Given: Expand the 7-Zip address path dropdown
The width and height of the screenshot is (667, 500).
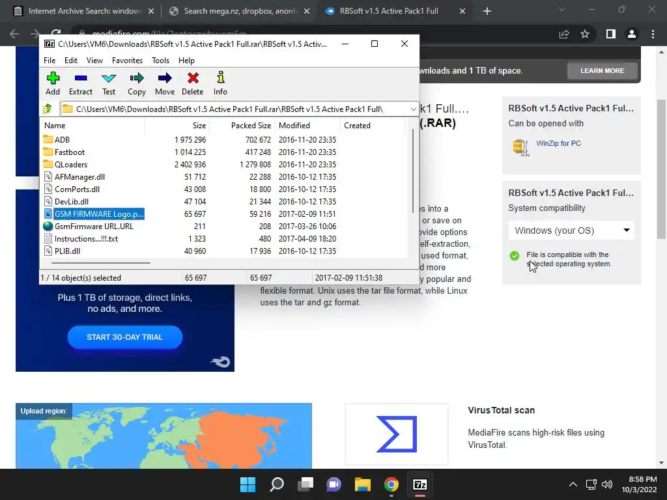Looking at the screenshot, I should [413, 109].
